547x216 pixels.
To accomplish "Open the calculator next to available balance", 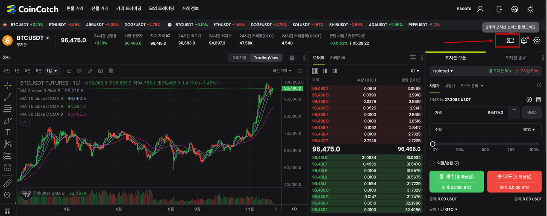I will [x=538, y=99].
